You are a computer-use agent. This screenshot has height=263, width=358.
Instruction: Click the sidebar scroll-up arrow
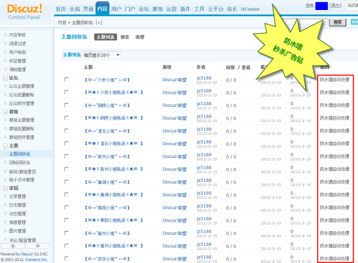pos(13,246)
